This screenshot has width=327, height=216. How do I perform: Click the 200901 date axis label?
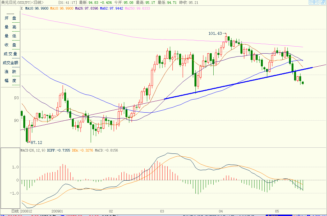[x=57, y=211]
